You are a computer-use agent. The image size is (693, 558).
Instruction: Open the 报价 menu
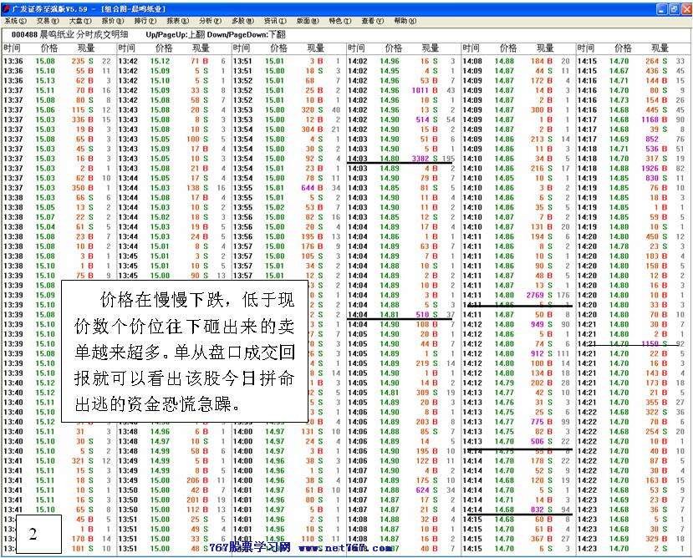click(x=113, y=21)
